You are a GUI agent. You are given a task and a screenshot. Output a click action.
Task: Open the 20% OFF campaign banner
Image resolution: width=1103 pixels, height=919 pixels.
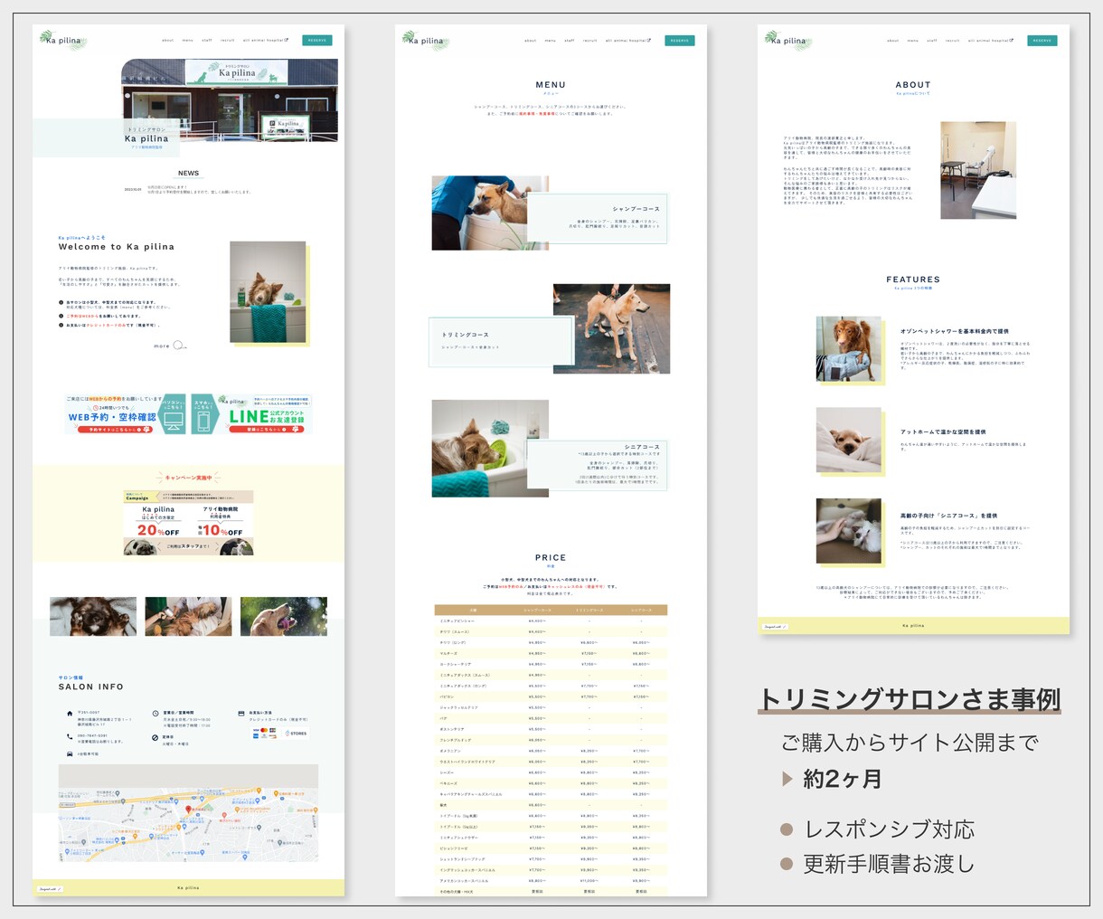pos(189,523)
